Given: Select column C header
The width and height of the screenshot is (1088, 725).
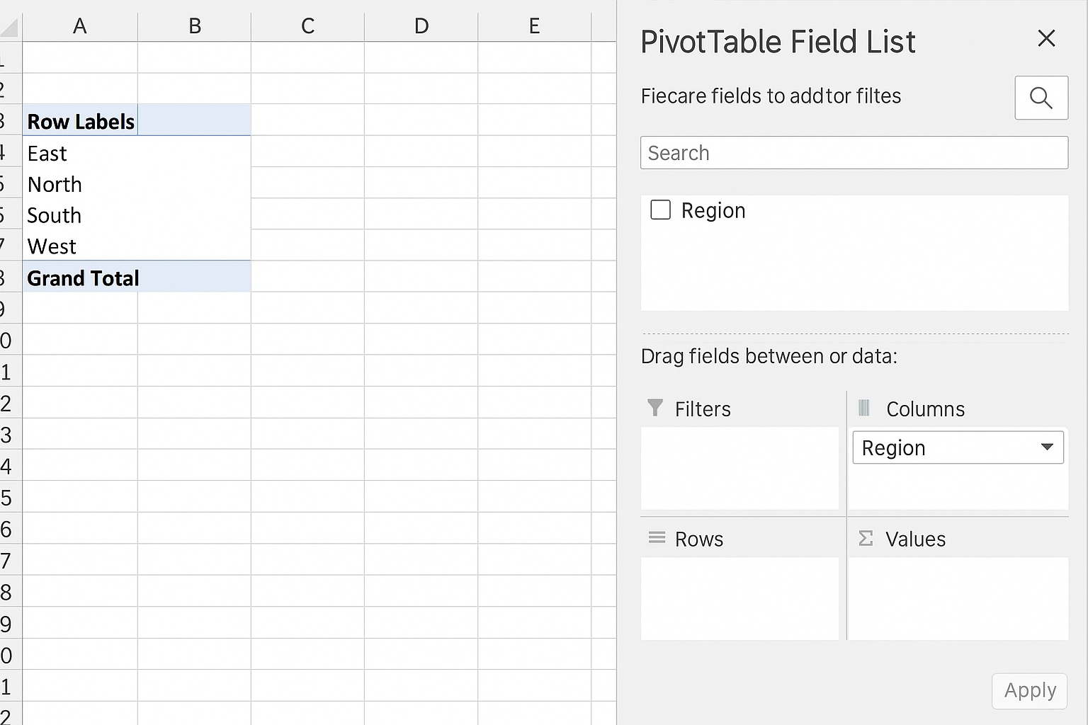Looking at the screenshot, I should click(308, 26).
